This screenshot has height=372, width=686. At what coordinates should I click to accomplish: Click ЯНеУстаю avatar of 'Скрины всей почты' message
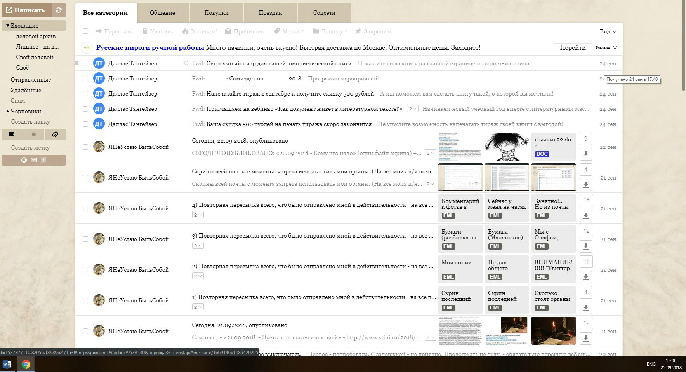click(x=99, y=178)
